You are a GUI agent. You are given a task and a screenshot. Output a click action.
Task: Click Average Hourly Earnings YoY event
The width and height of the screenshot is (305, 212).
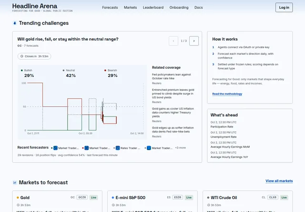click(229, 157)
